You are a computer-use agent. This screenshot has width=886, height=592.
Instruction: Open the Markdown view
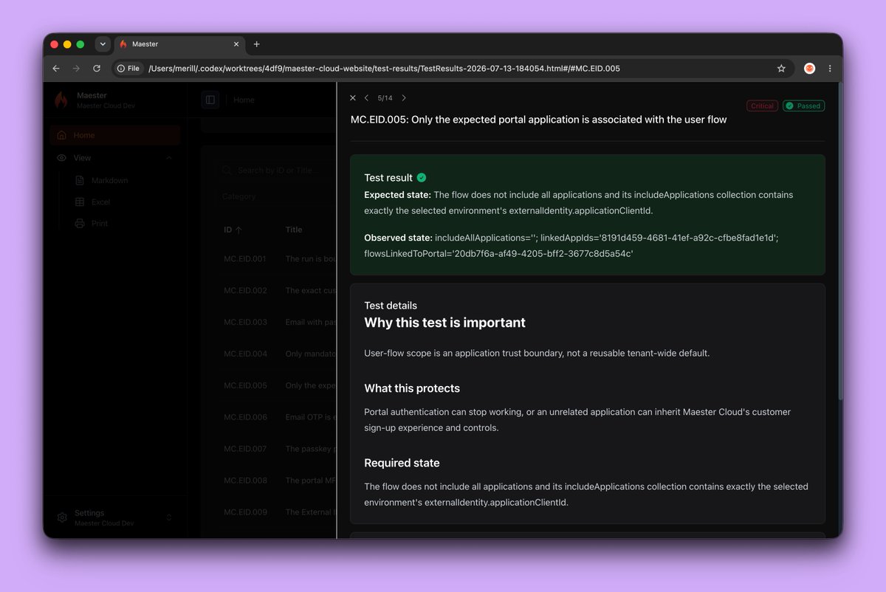109,180
